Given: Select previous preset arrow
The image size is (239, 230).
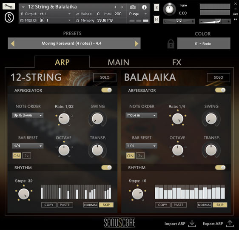Looking at the screenshot, I should click(x=13, y=44).
